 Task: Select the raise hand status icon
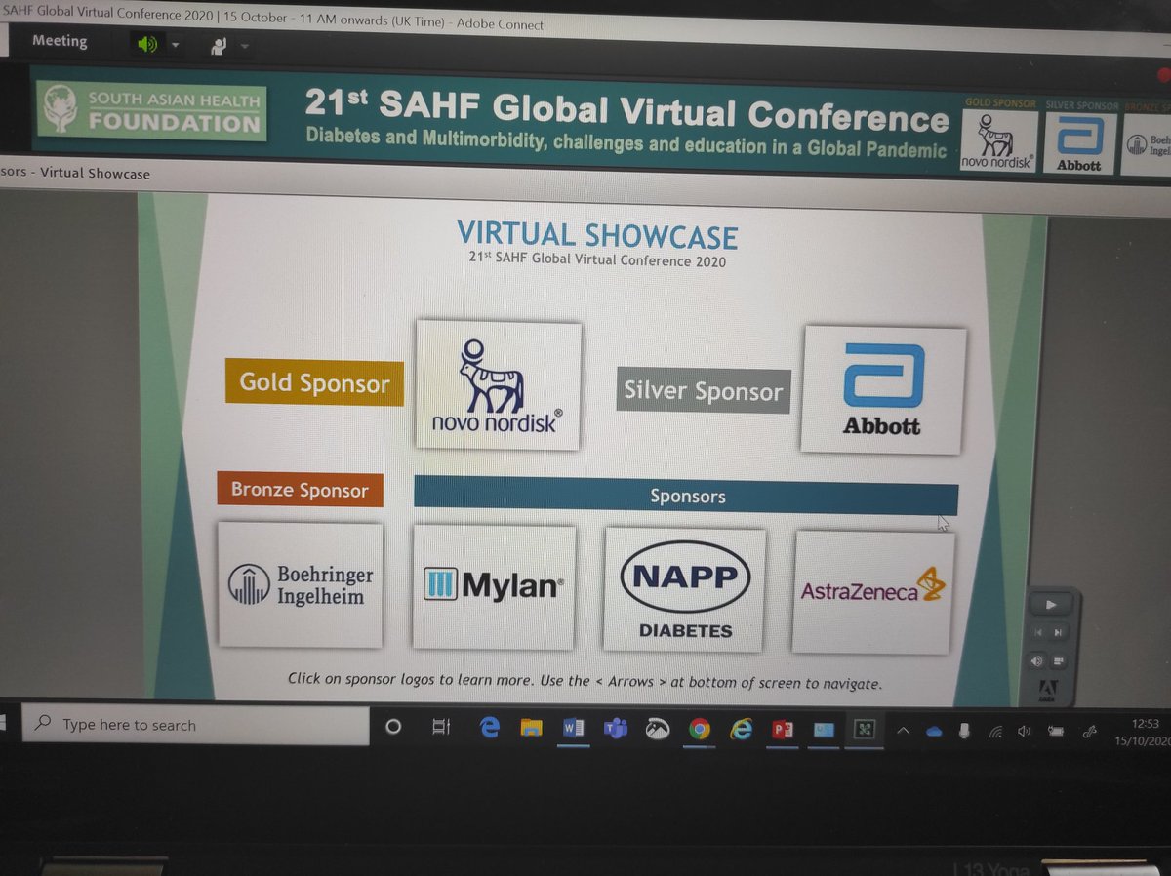[217, 43]
